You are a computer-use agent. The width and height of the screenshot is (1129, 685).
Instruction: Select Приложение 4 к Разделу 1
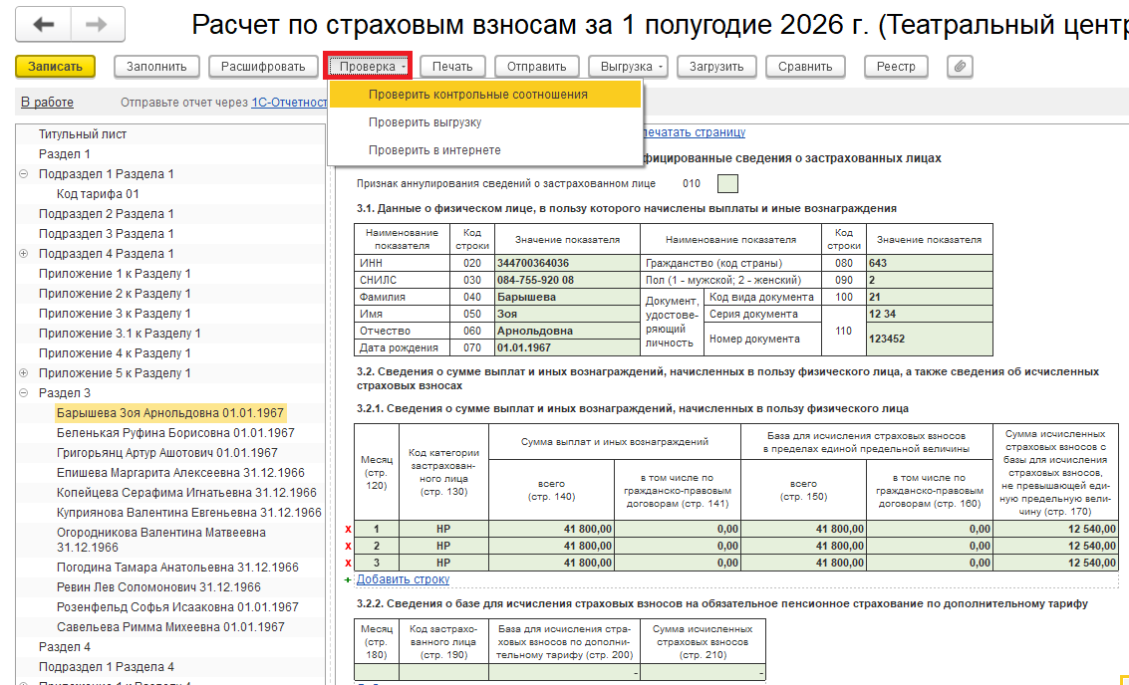(x=116, y=353)
